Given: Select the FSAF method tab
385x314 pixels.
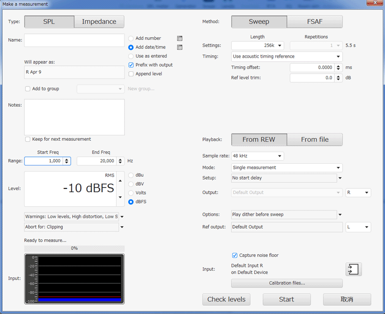Looking at the screenshot, I should [314, 21].
